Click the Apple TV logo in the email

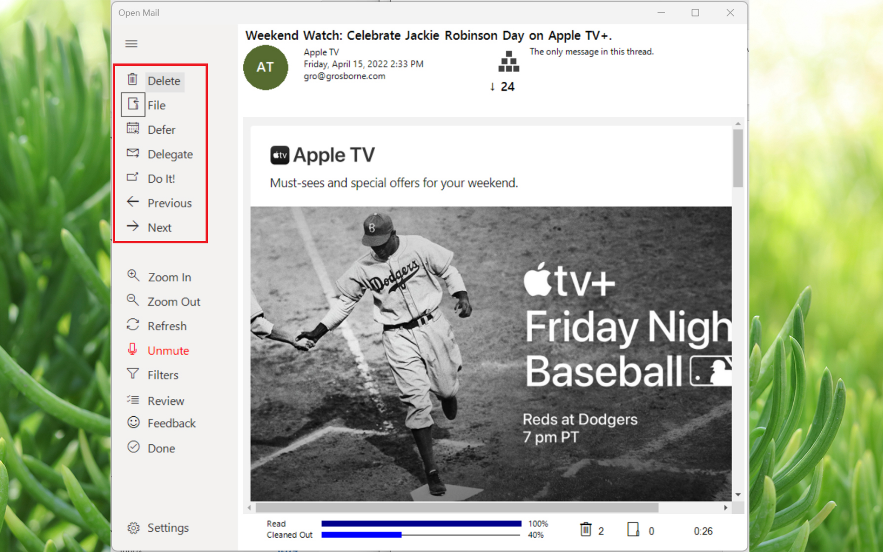click(323, 155)
